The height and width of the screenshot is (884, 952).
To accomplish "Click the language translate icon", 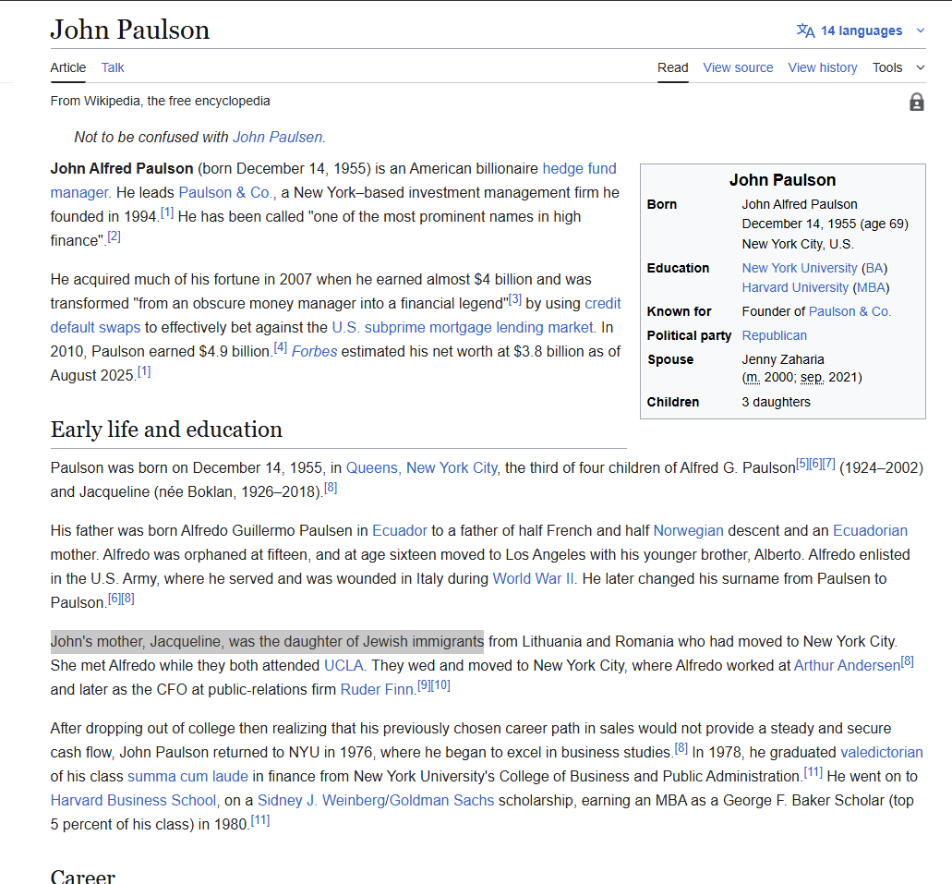I will (806, 30).
